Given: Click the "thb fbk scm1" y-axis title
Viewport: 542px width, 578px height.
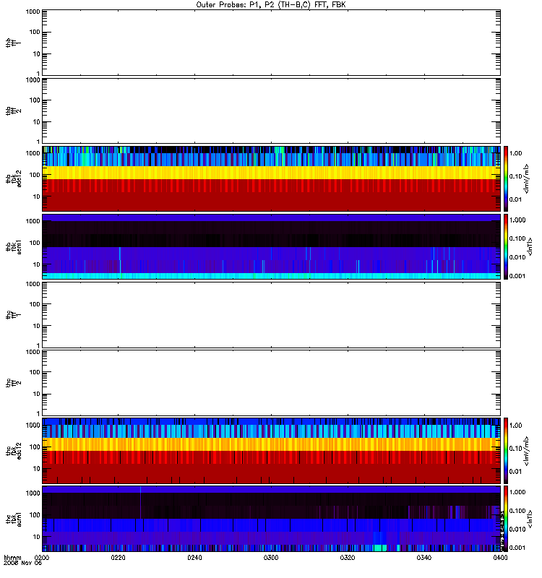Looking at the screenshot, I should tap(14, 246).
